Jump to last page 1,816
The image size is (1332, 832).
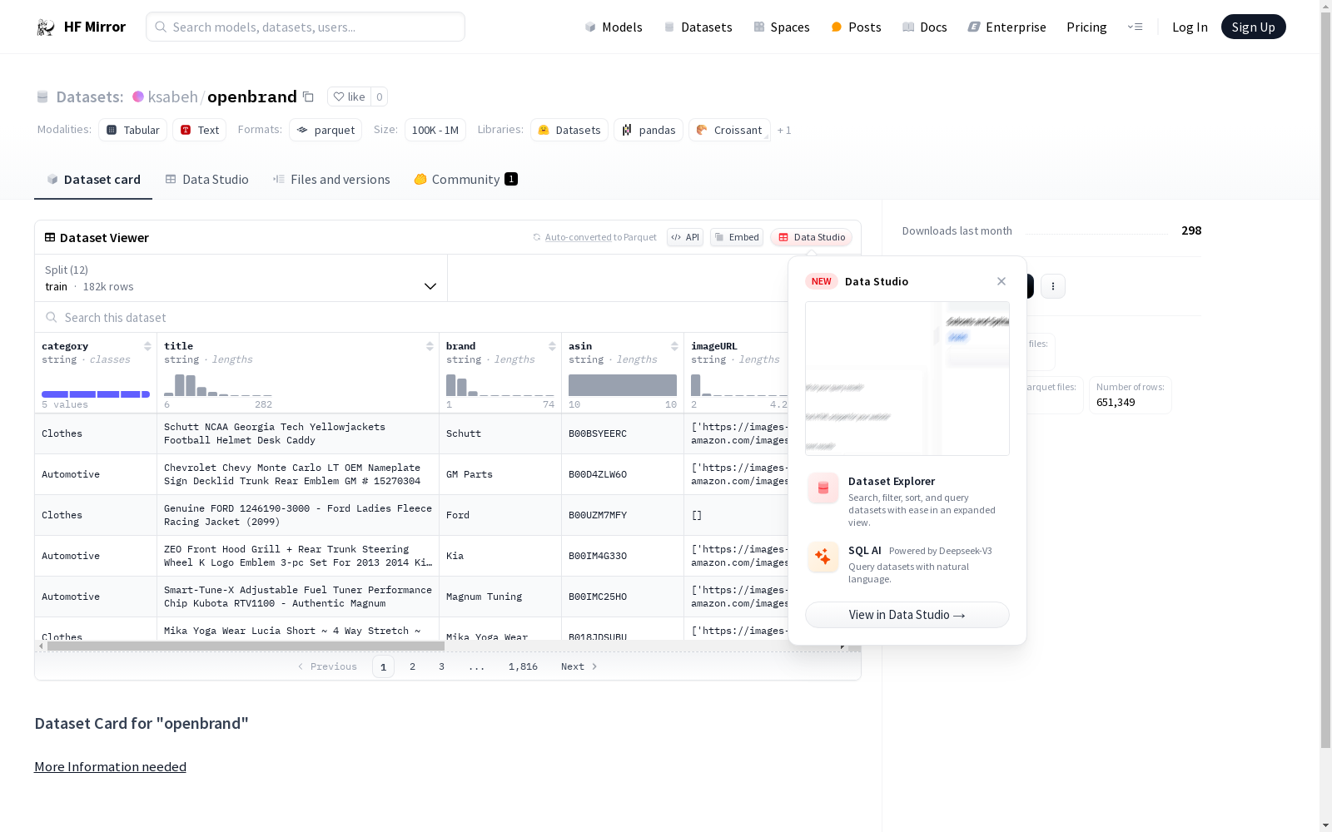tap(523, 666)
